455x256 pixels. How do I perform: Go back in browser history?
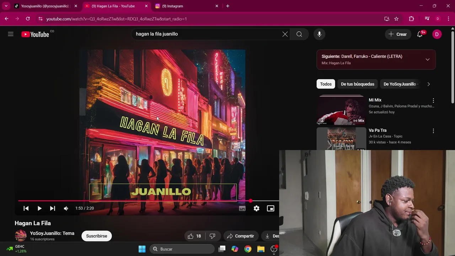click(6, 19)
